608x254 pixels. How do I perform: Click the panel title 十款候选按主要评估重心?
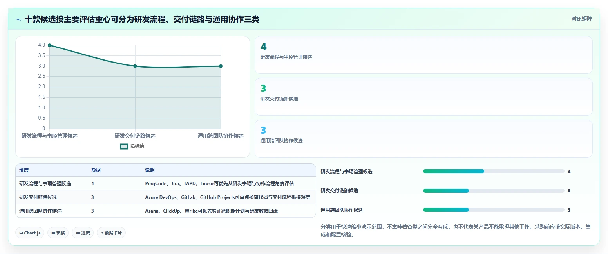(142, 19)
